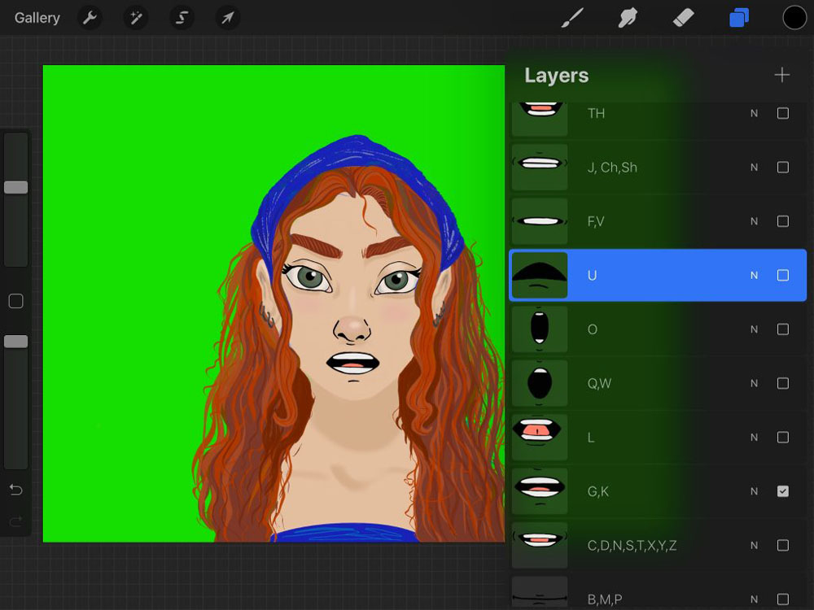Return to the Gallery
The width and height of the screenshot is (814, 610).
click(x=37, y=18)
